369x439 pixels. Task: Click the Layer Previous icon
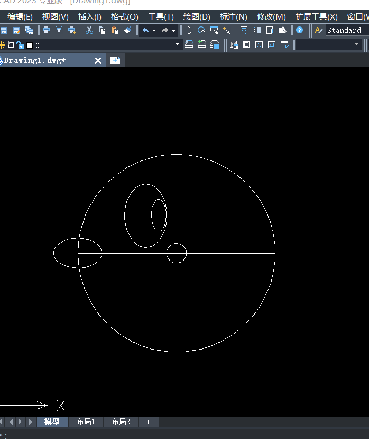click(x=202, y=44)
